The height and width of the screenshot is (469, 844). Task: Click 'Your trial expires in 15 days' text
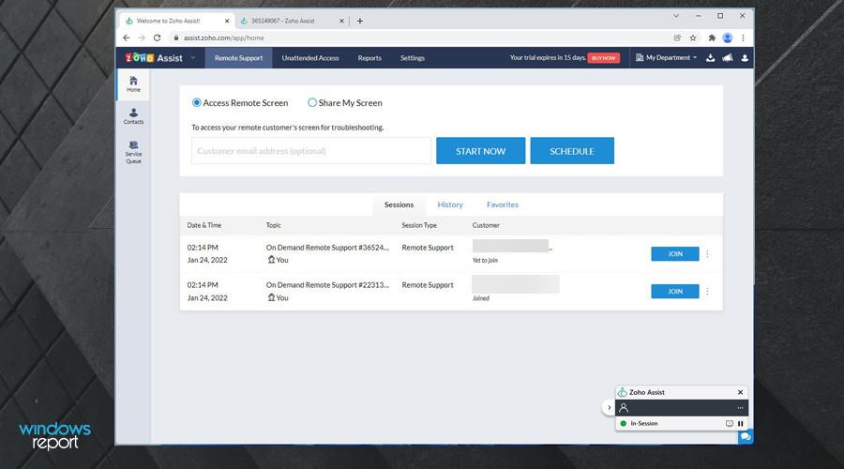tap(548, 57)
